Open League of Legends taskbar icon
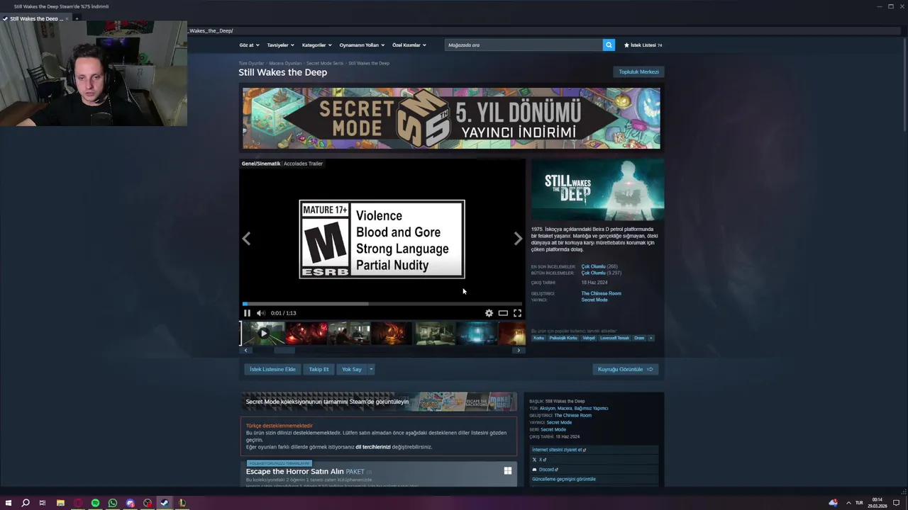Image resolution: width=908 pixels, height=510 pixels. pos(182,503)
